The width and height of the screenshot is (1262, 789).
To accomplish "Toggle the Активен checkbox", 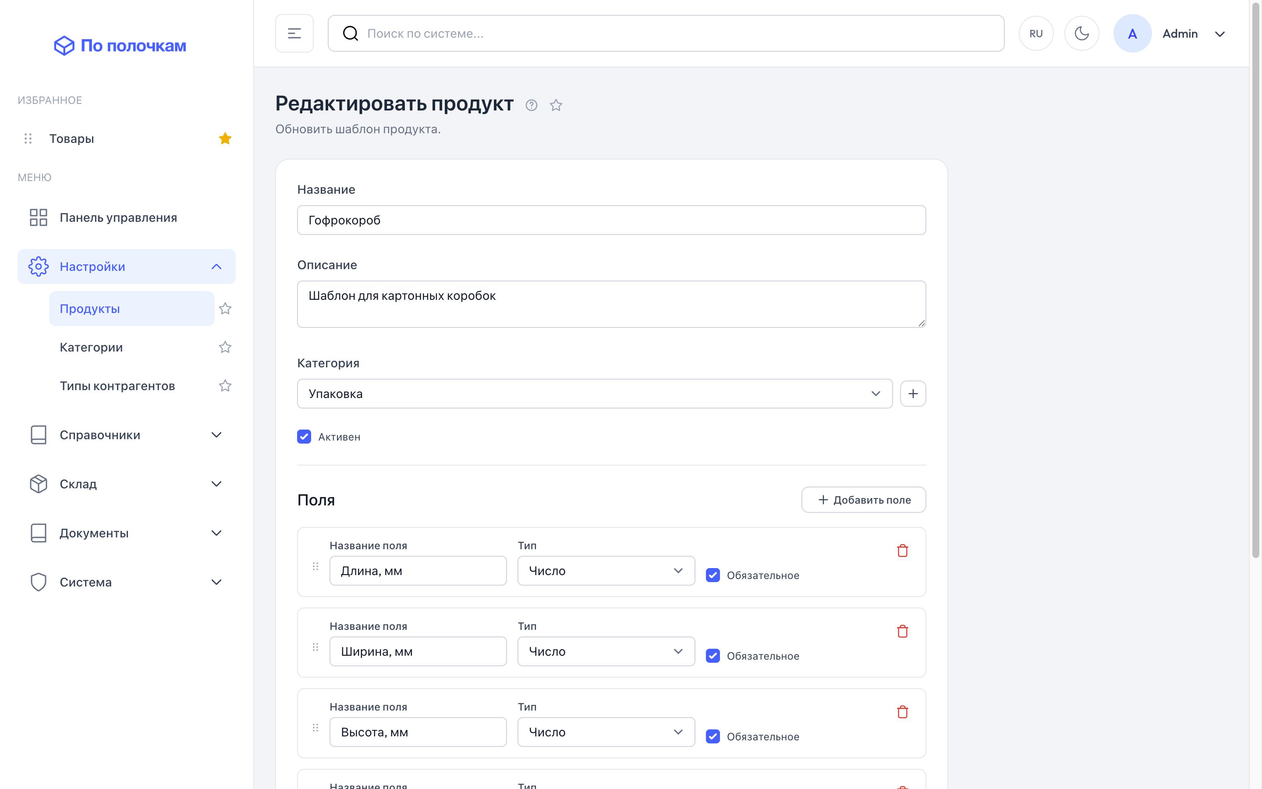I will click(304, 436).
